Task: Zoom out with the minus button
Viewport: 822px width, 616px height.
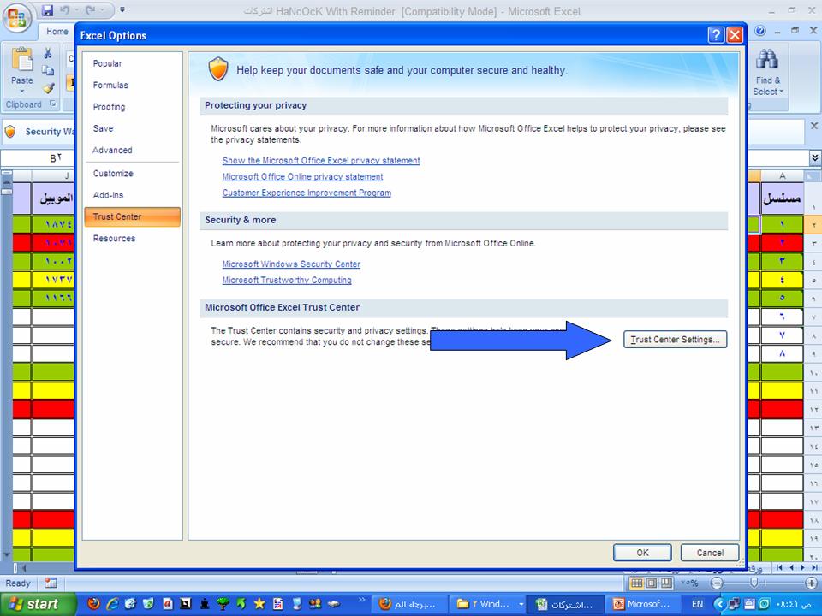Action: 718,583
